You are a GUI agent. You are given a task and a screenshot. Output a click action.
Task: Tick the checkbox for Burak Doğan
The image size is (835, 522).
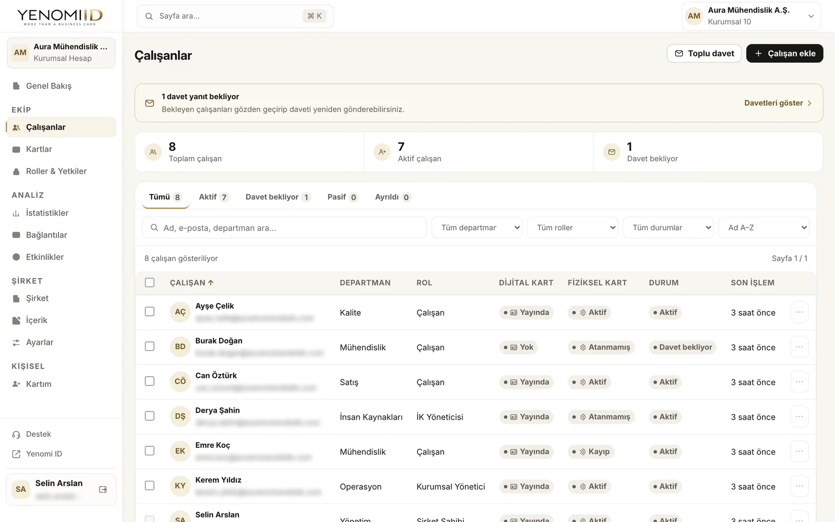click(x=150, y=347)
